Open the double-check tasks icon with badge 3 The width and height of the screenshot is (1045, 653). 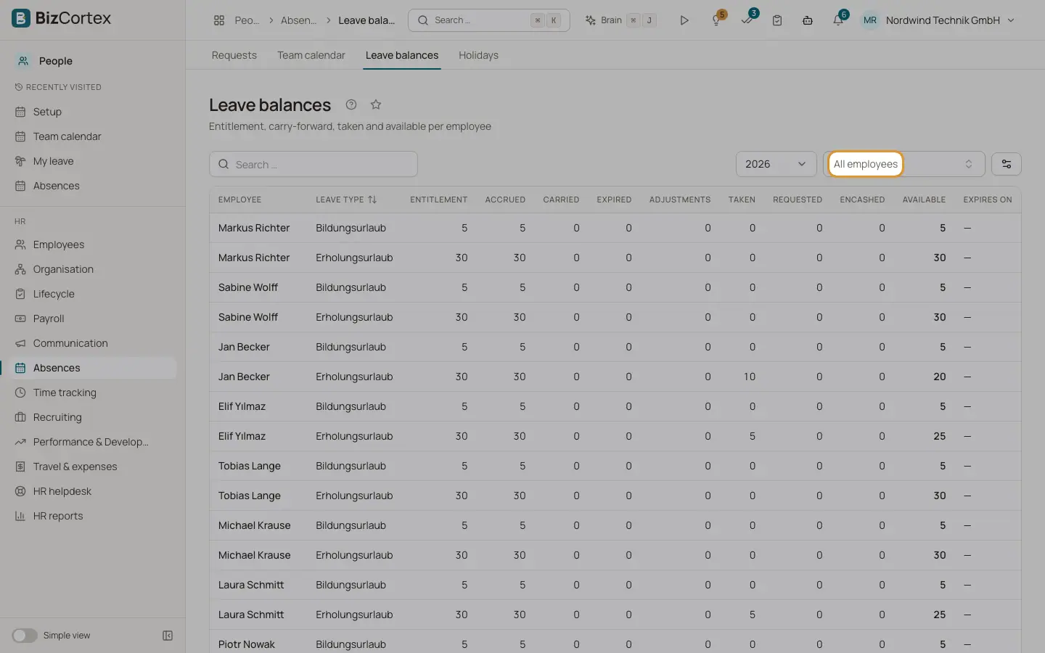coord(747,20)
